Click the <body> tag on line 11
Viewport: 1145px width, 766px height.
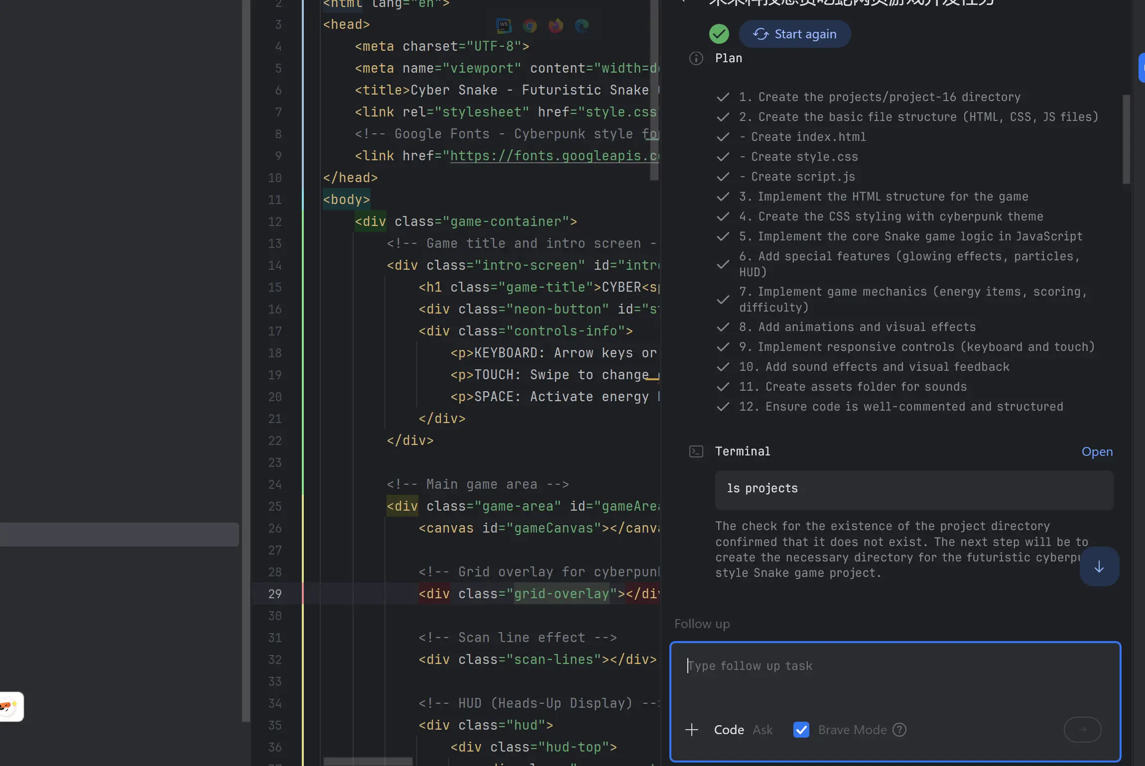(346, 200)
